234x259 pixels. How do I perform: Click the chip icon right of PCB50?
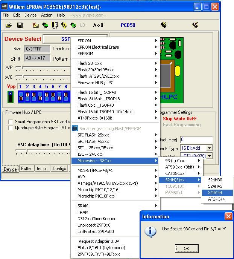(163, 25)
